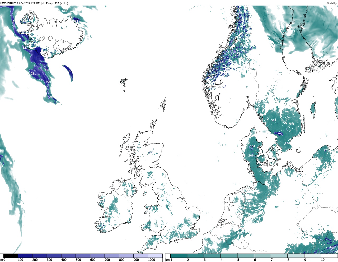
Task: Click the 200–300 m legend swatch
Action: click(40, 256)
